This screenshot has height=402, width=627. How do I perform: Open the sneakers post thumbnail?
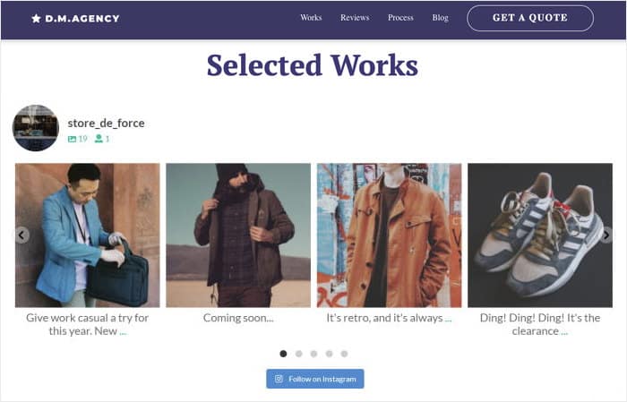tap(540, 235)
